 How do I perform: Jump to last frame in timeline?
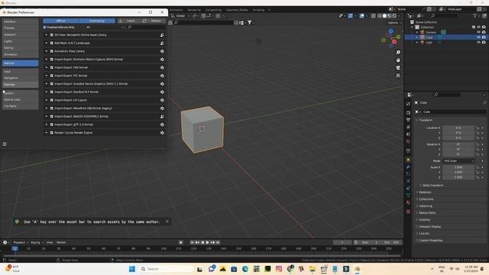click(x=218, y=242)
